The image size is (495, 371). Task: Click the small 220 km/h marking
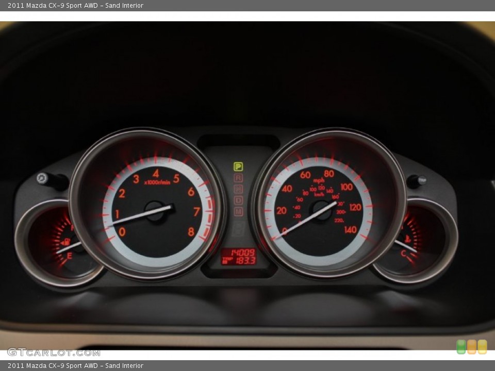(339, 221)
